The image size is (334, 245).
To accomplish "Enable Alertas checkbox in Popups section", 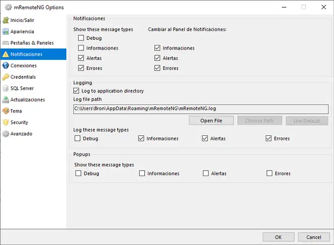I will (x=206, y=174).
